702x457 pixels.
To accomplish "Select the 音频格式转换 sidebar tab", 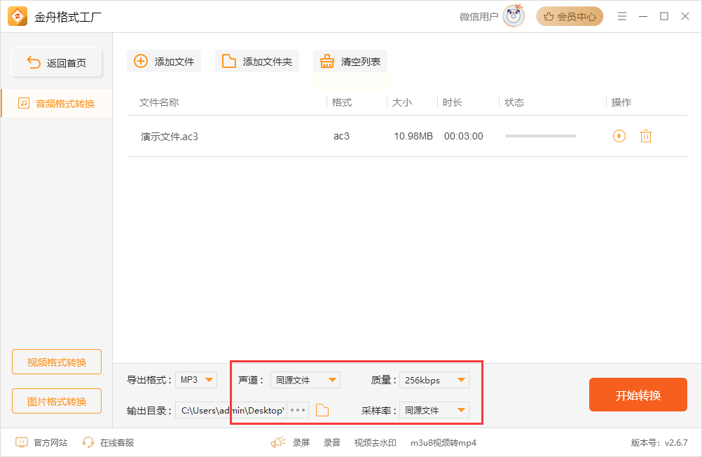I will tap(57, 104).
